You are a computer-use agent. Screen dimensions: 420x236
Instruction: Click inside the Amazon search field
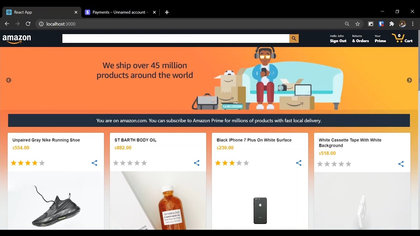pos(176,38)
